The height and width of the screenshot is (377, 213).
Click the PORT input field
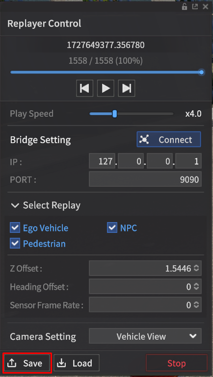point(145,179)
